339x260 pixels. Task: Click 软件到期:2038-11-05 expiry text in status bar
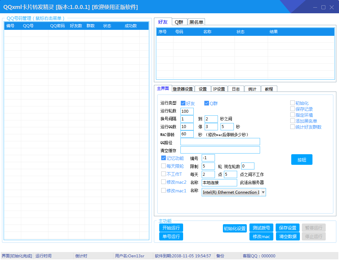coord(183,256)
